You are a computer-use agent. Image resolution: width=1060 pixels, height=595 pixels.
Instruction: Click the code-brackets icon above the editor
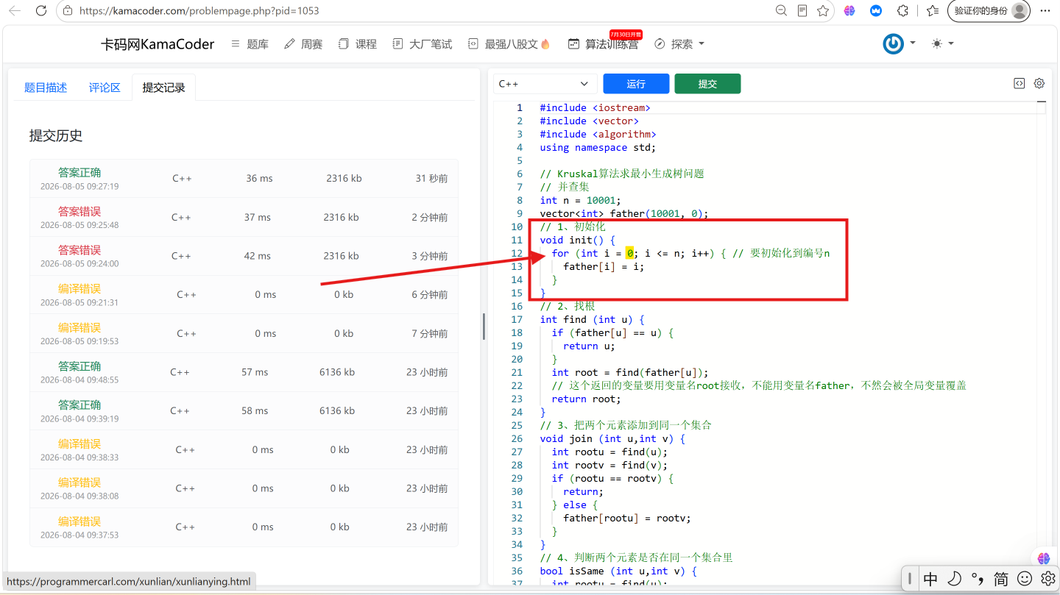1019,84
